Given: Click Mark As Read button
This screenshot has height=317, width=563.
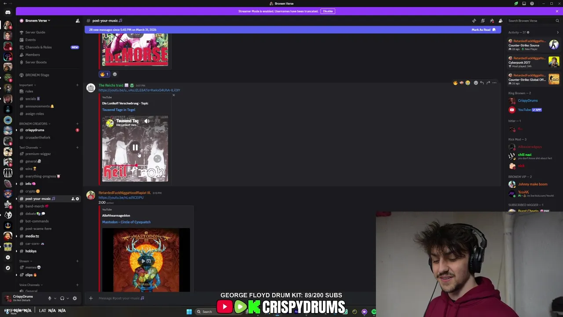Looking at the screenshot, I should click(x=483, y=29).
